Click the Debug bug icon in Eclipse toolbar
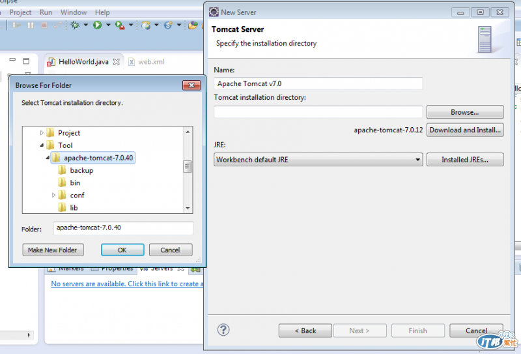The image size is (521, 354). pos(75,25)
